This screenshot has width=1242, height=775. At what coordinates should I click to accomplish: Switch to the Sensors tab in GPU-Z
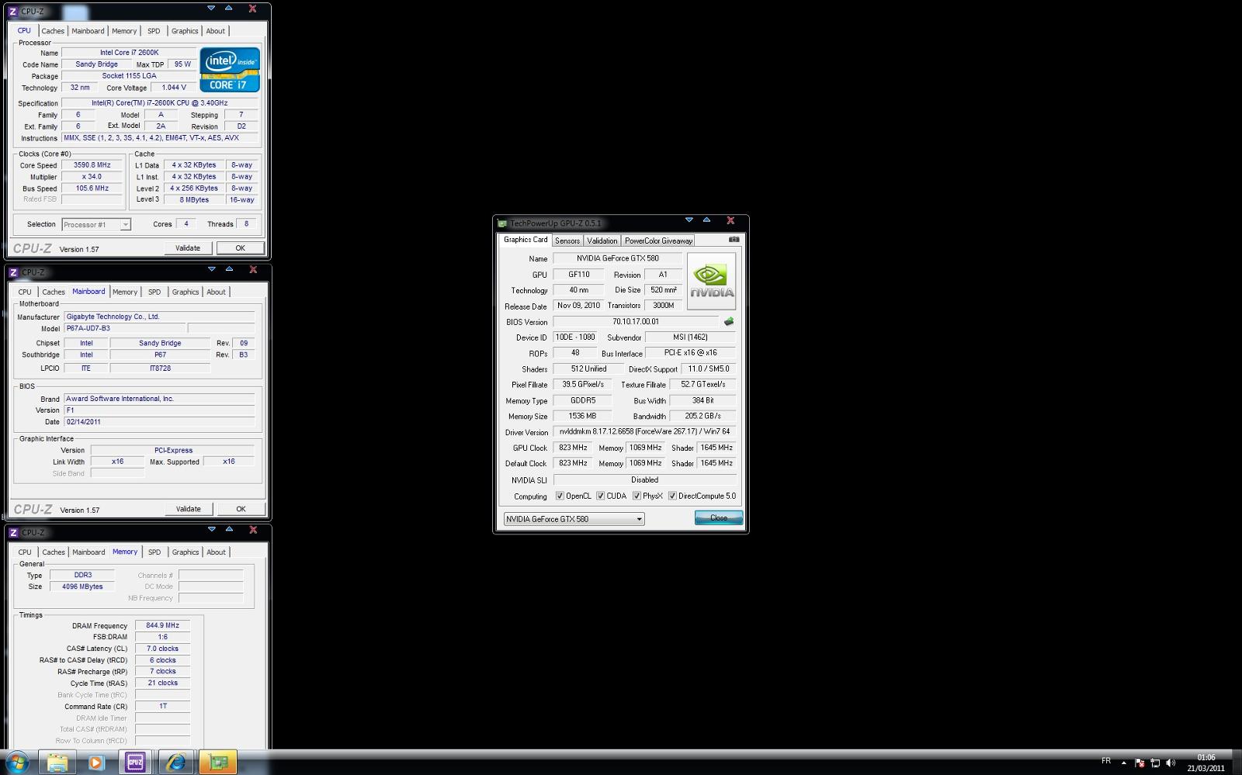coord(567,240)
